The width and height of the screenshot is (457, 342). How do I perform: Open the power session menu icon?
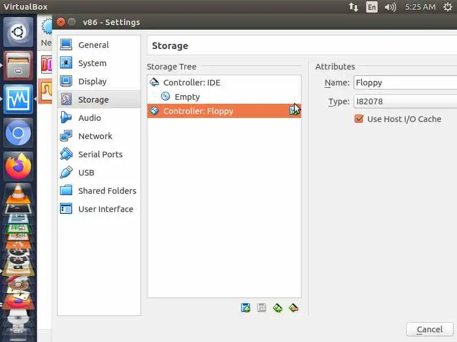(448, 7)
